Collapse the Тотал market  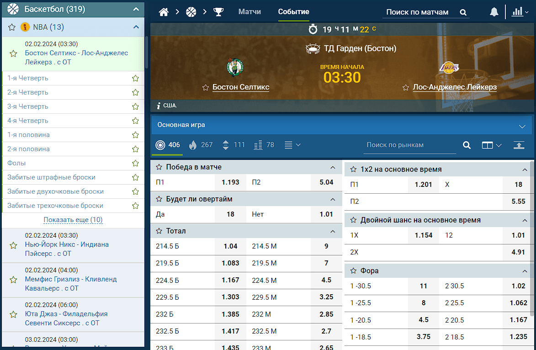pyautogui.click(x=333, y=231)
